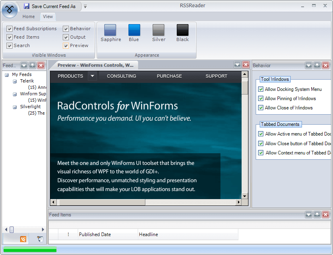
Task: Open the Behavior panel window menu arrow
Action: [308, 65]
